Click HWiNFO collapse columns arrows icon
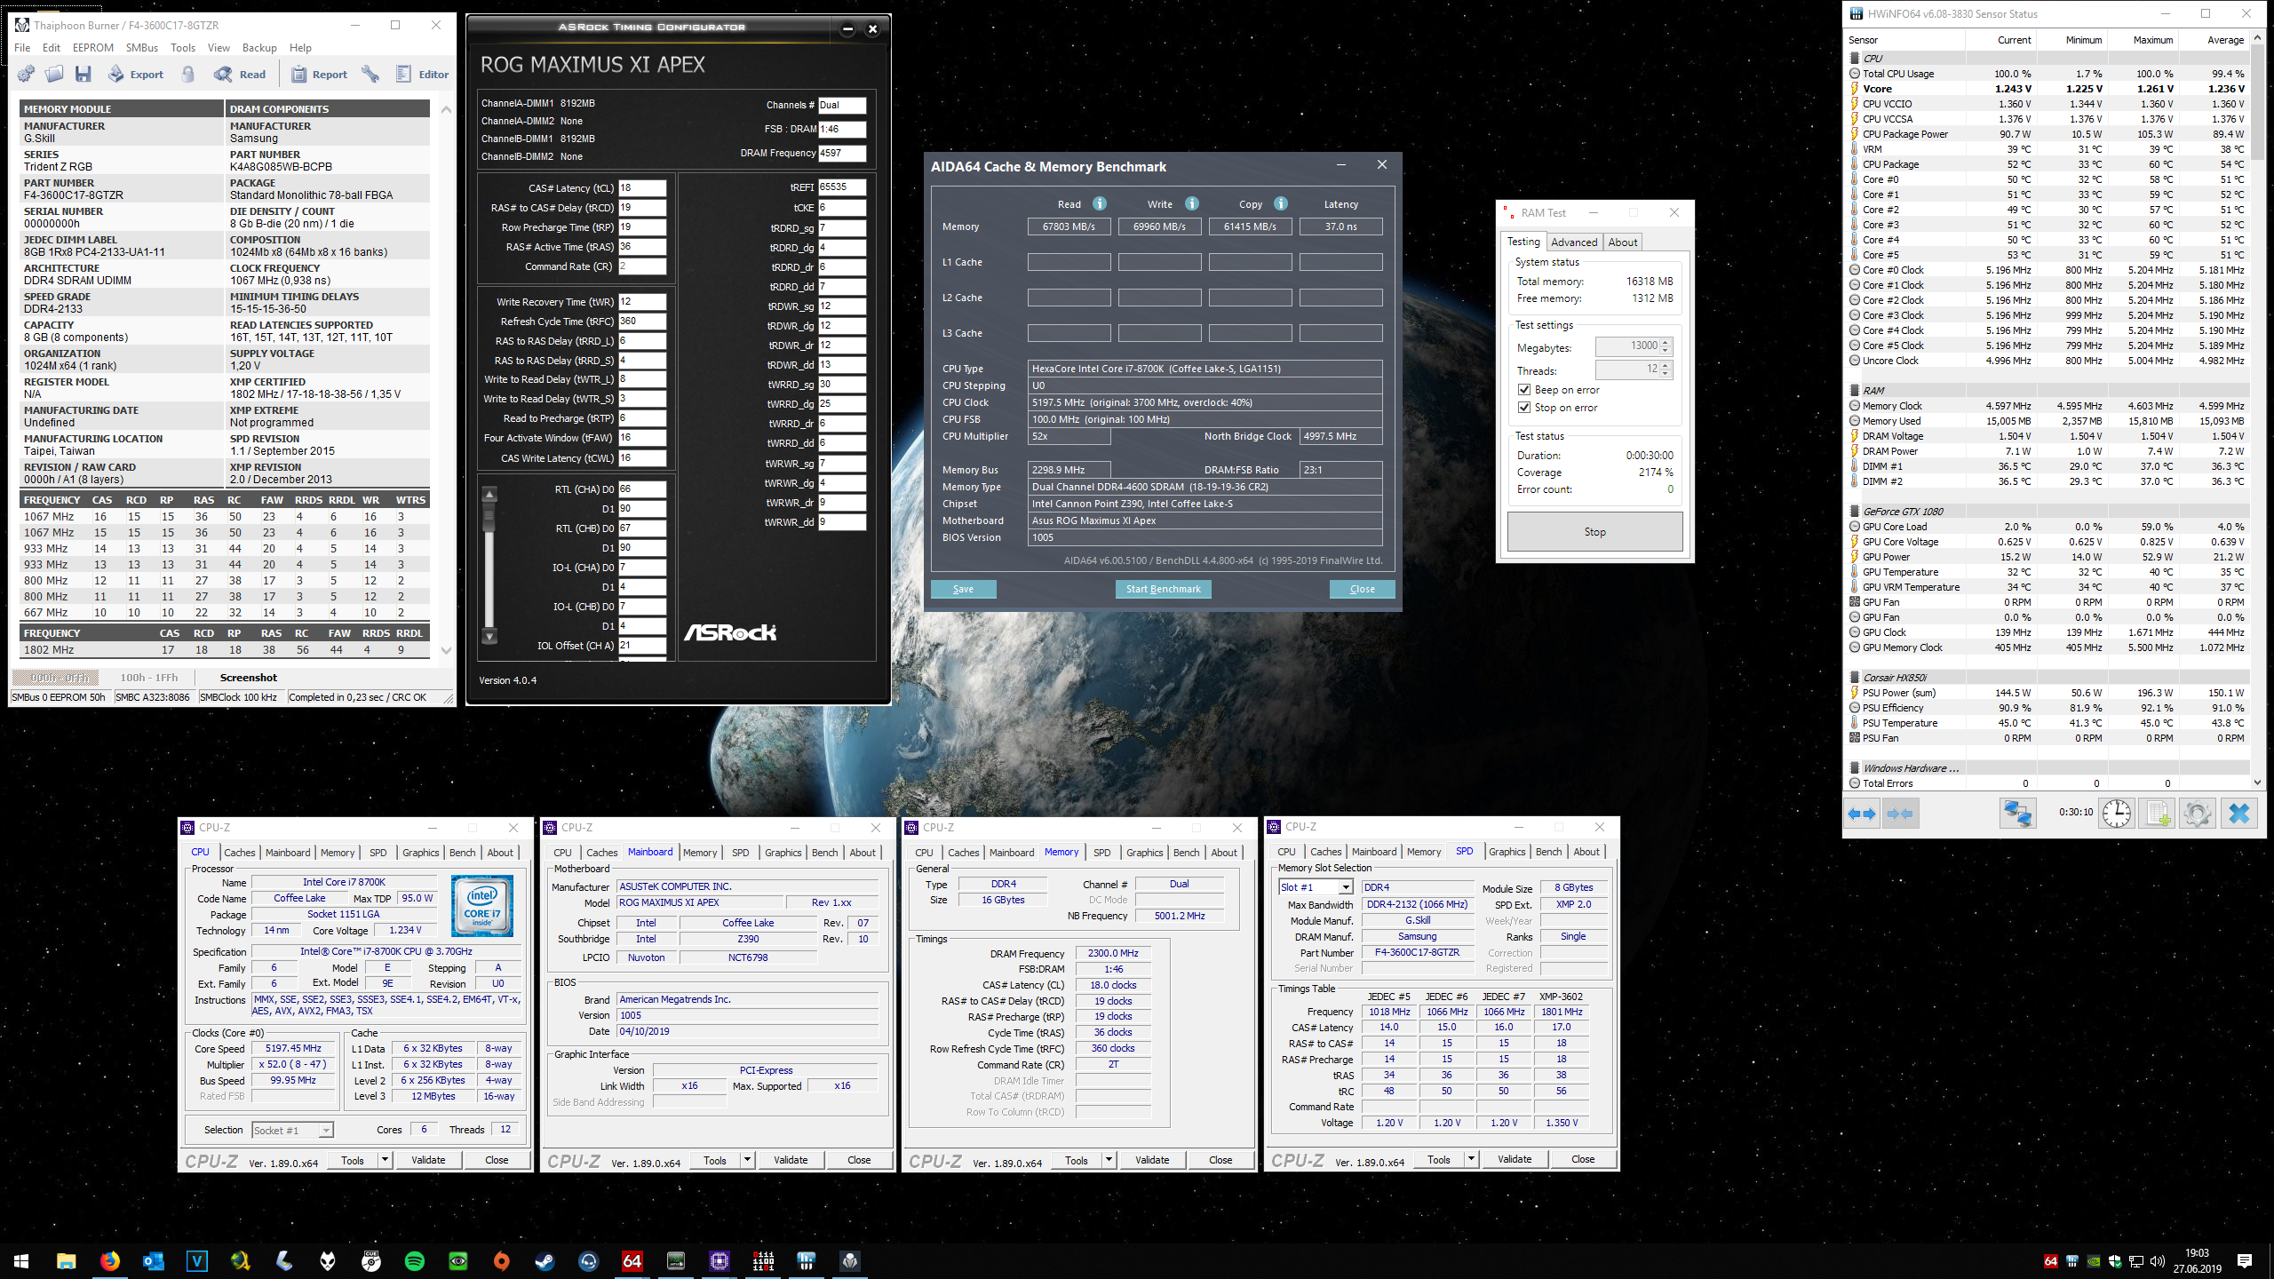Viewport: 2274px width, 1279px height. pyautogui.click(x=1899, y=814)
